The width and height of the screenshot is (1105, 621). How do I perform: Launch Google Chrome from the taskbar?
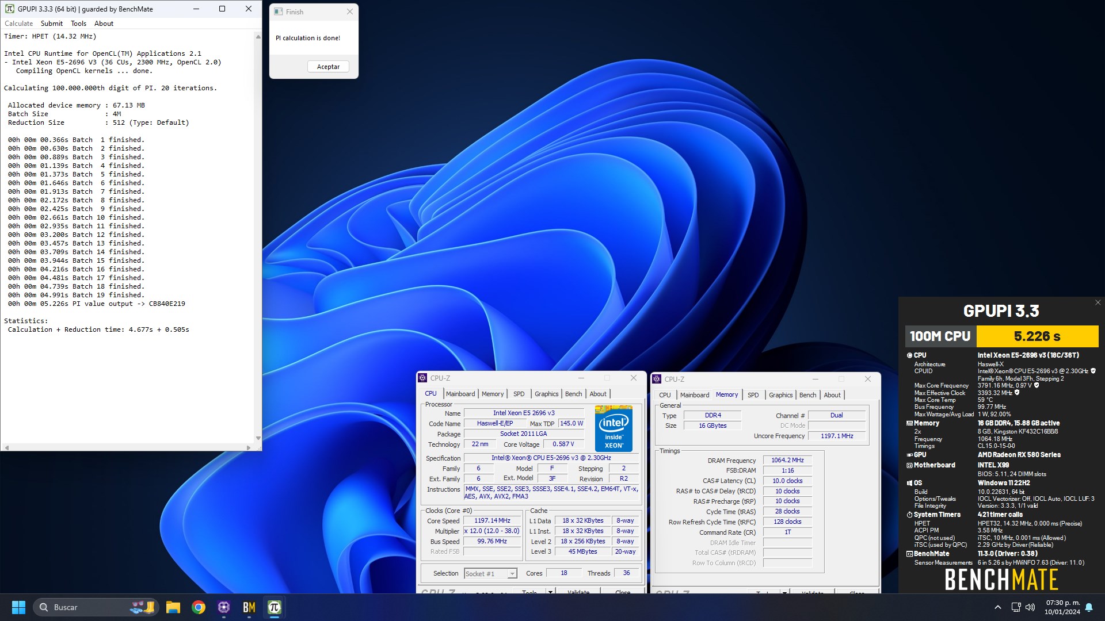click(199, 607)
